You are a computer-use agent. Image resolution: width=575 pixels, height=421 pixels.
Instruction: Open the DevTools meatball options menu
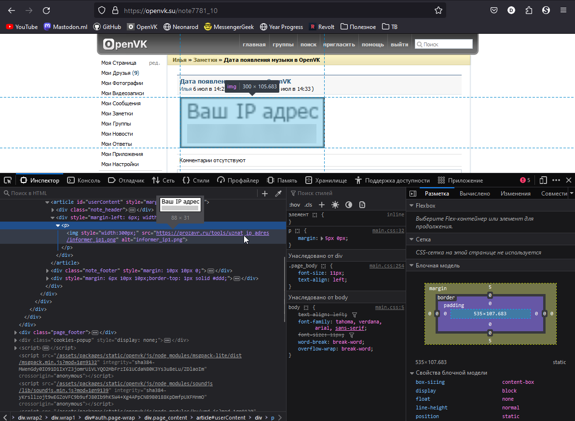click(556, 180)
